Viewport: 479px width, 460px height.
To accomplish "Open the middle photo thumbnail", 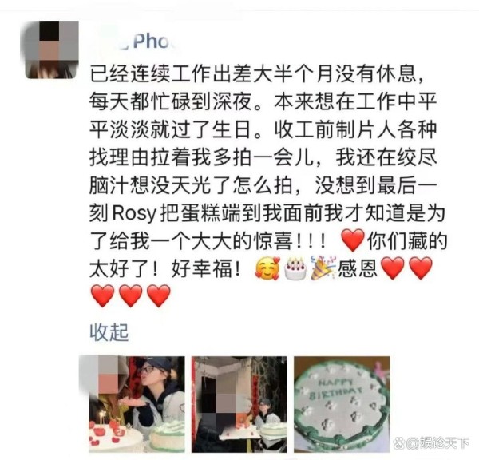I will pyautogui.click(x=239, y=404).
